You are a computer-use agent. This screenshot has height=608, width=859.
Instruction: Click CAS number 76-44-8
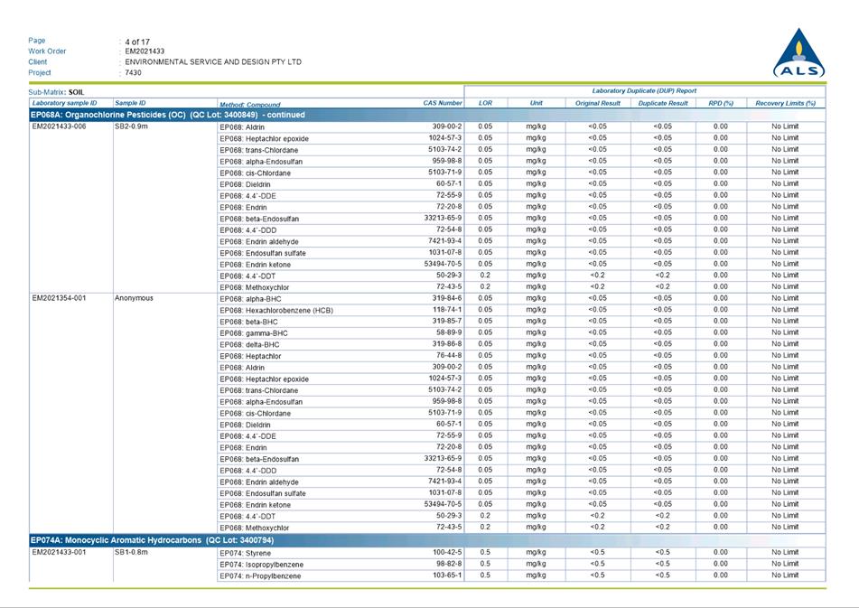[x=449, y=355]
